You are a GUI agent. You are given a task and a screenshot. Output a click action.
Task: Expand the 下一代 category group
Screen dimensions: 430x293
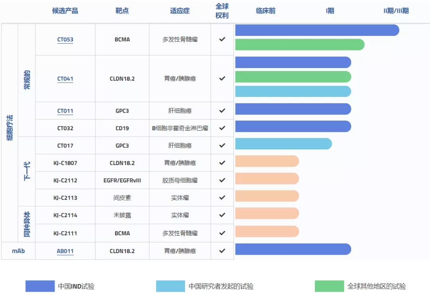[27, 170]
